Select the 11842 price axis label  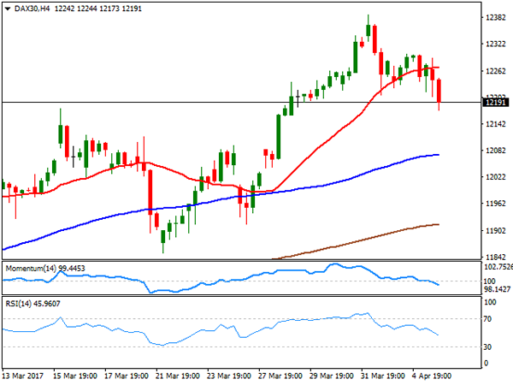tap(496, 257)
